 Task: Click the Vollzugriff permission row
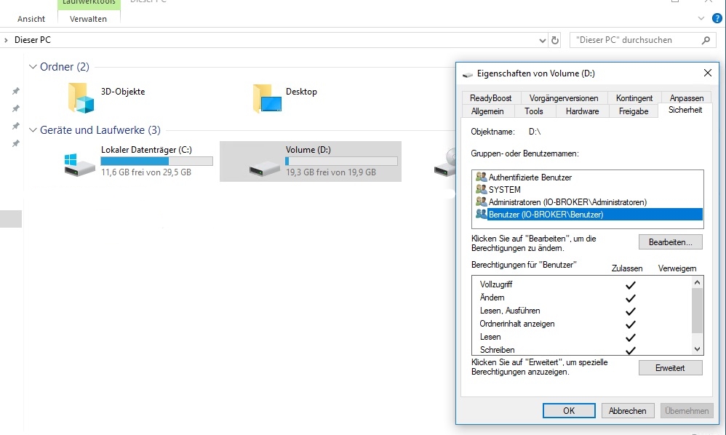click(x=582, y=284)
